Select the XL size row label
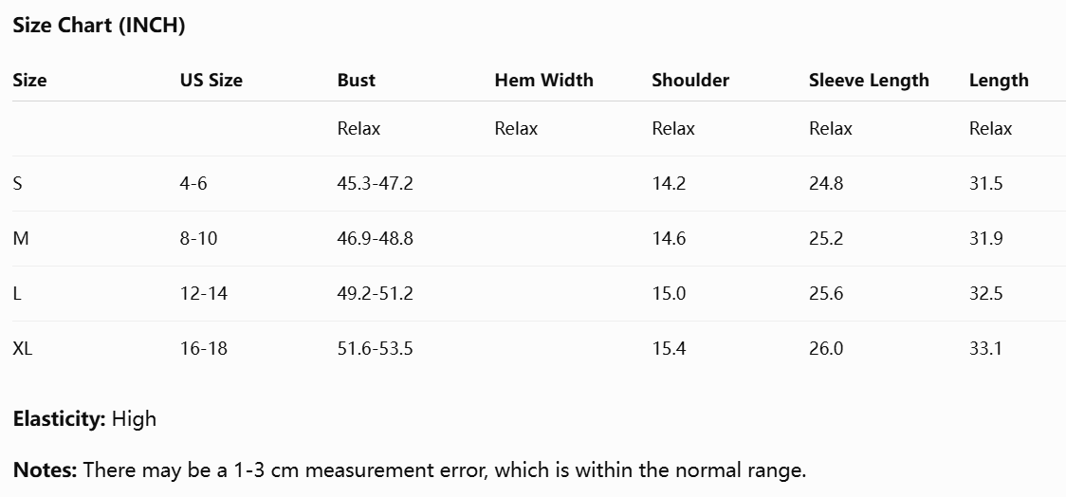The width and height of the screenshot is (1066, 497). coord(23,349)
